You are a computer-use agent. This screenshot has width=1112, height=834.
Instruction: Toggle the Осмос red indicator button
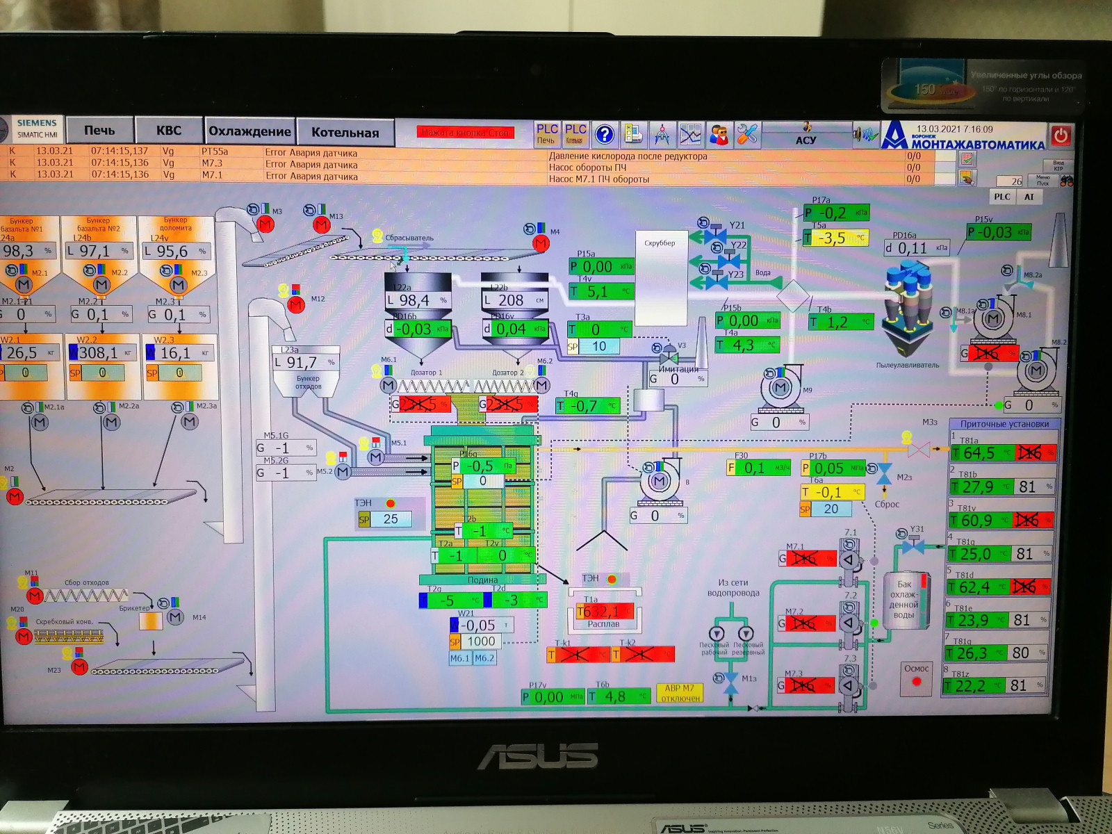pos(916,681)
